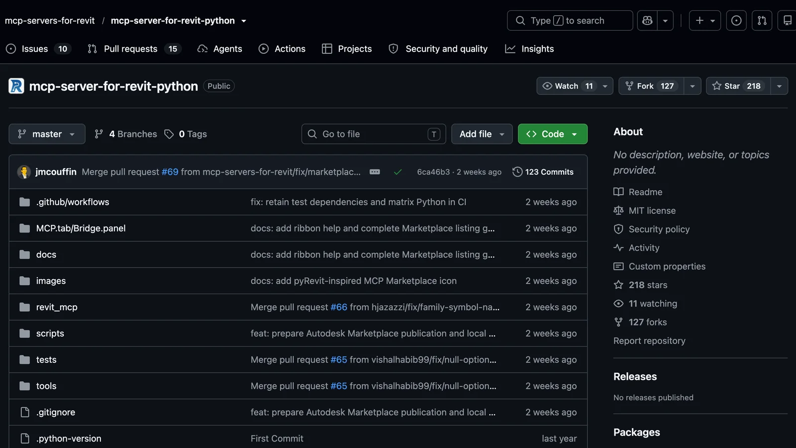The image size is (796, 448).
Task: Star the repository
Action: click(x=738, y=86)
